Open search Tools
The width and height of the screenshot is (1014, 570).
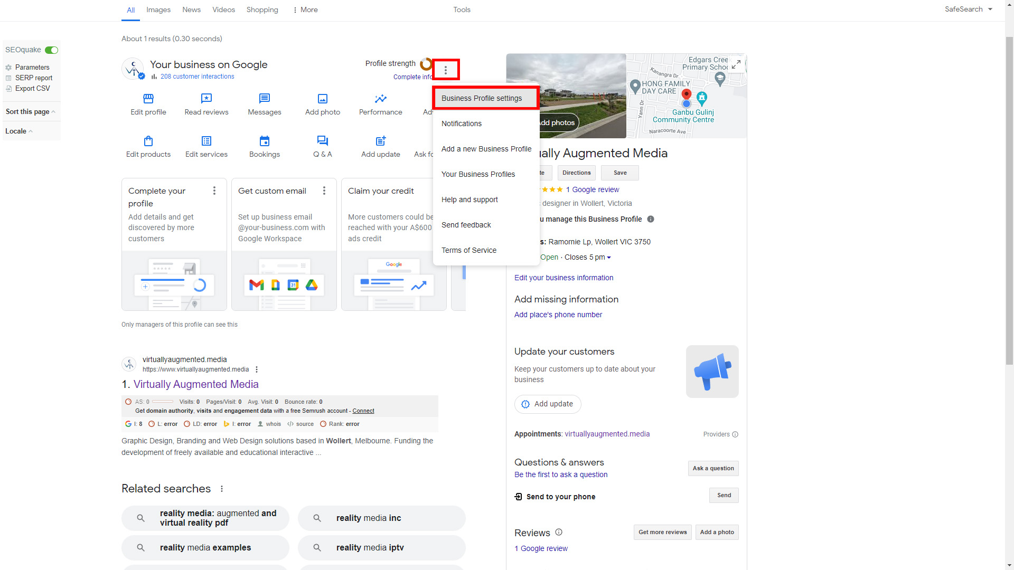[462, 9]
